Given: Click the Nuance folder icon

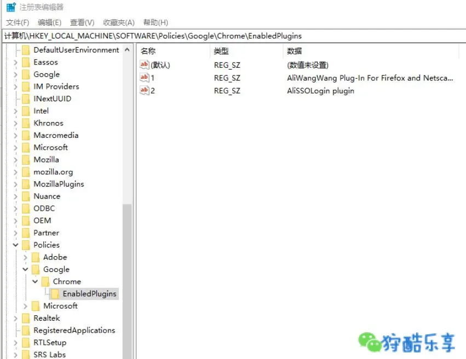Looking at the screenshot, I should coord(26,196).
